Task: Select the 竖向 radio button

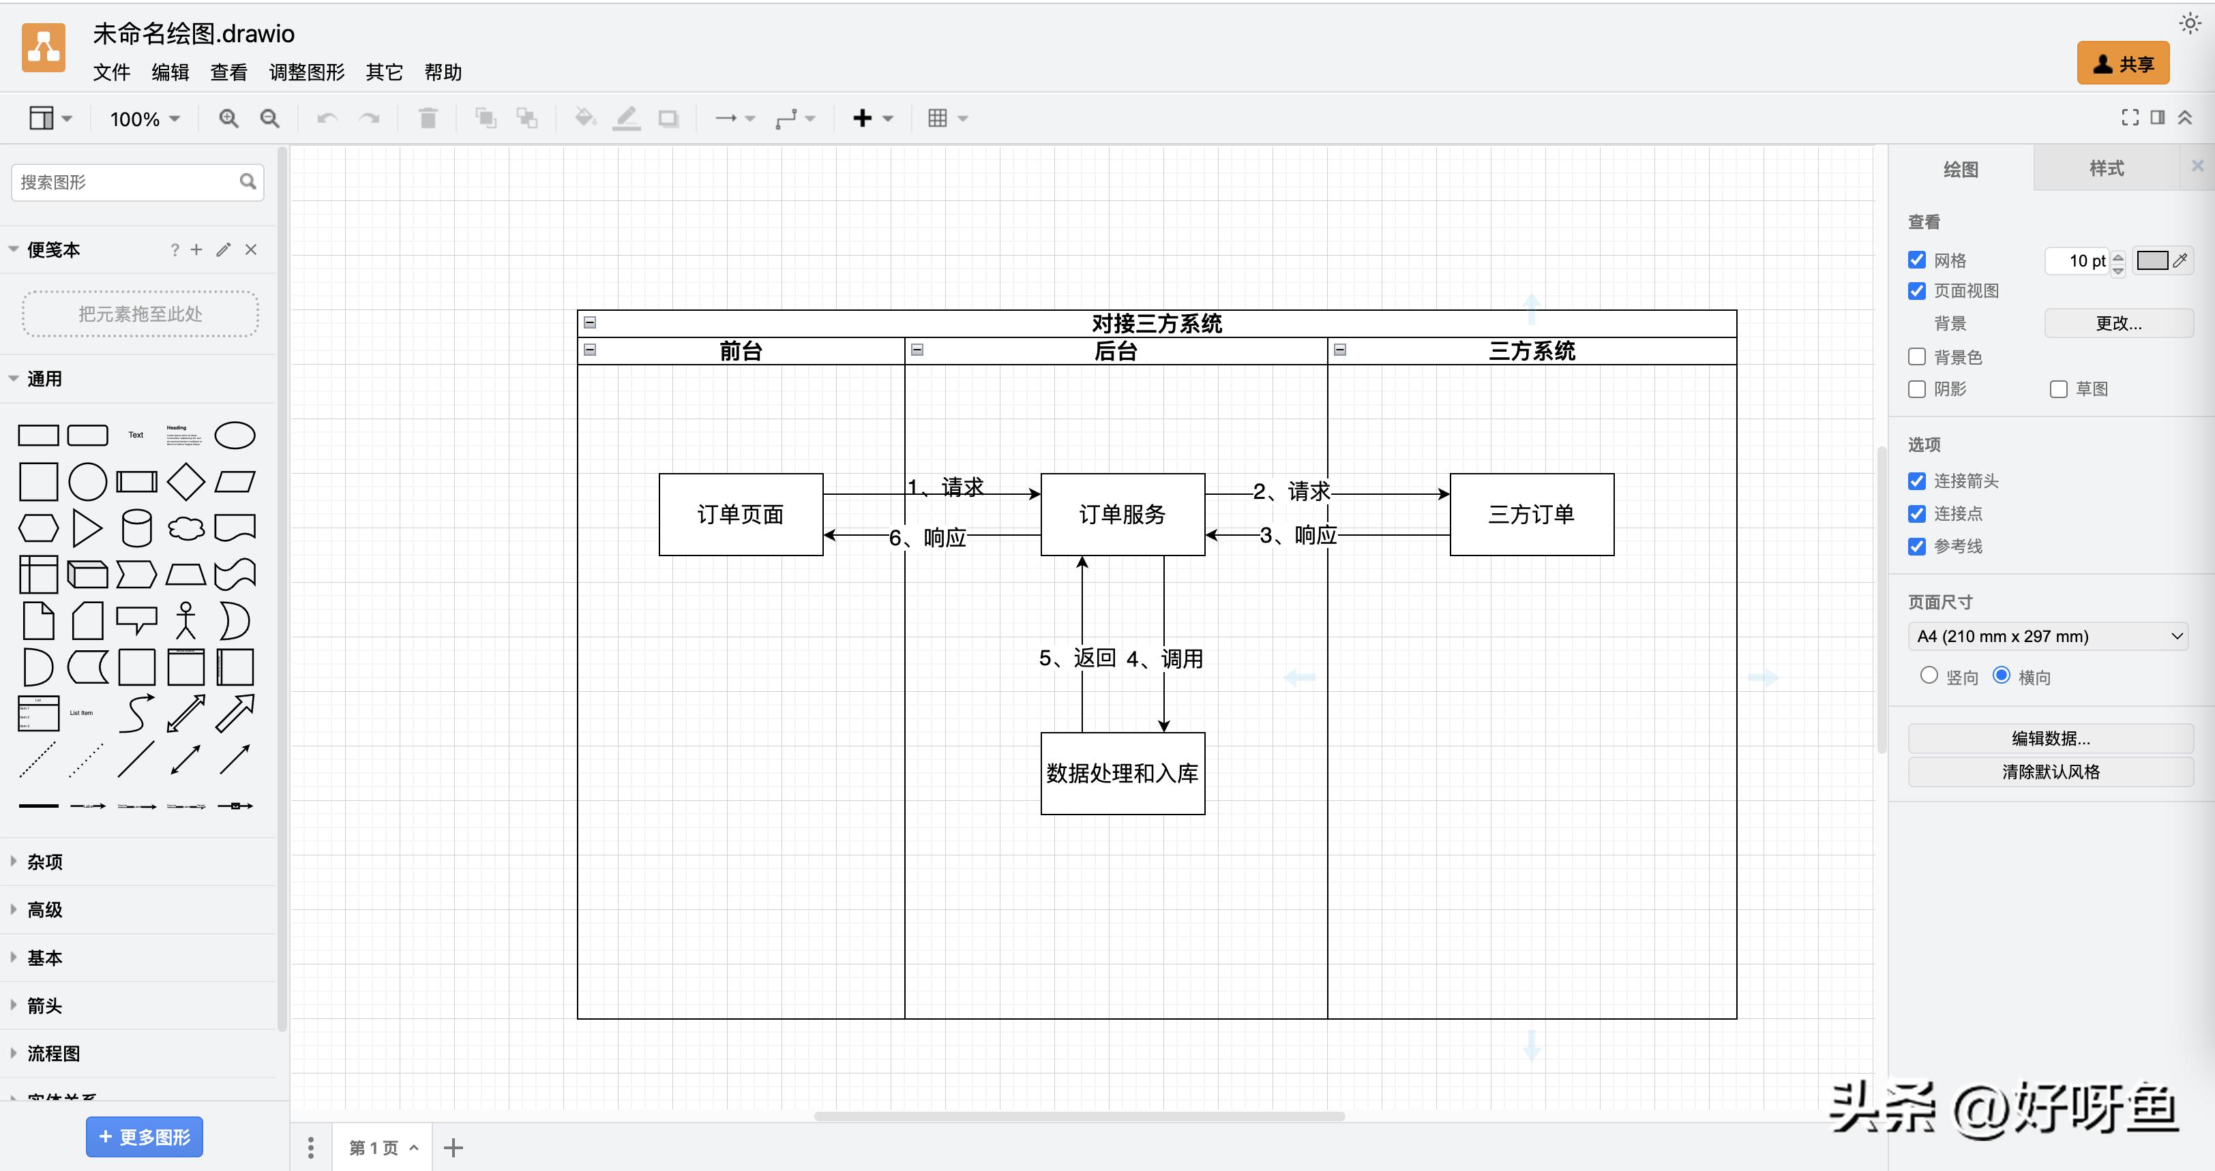Action: [1929, 676]
